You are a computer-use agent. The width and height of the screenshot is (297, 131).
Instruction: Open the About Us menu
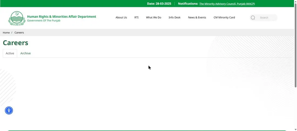(121, 17)
